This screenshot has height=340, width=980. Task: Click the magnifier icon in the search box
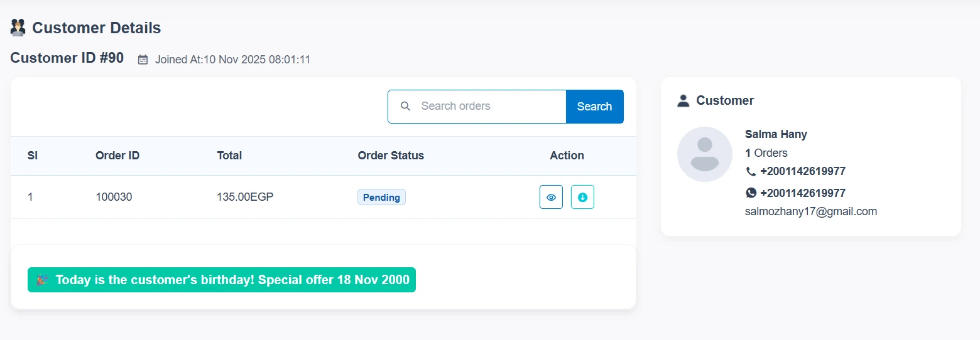coord(405,106)
